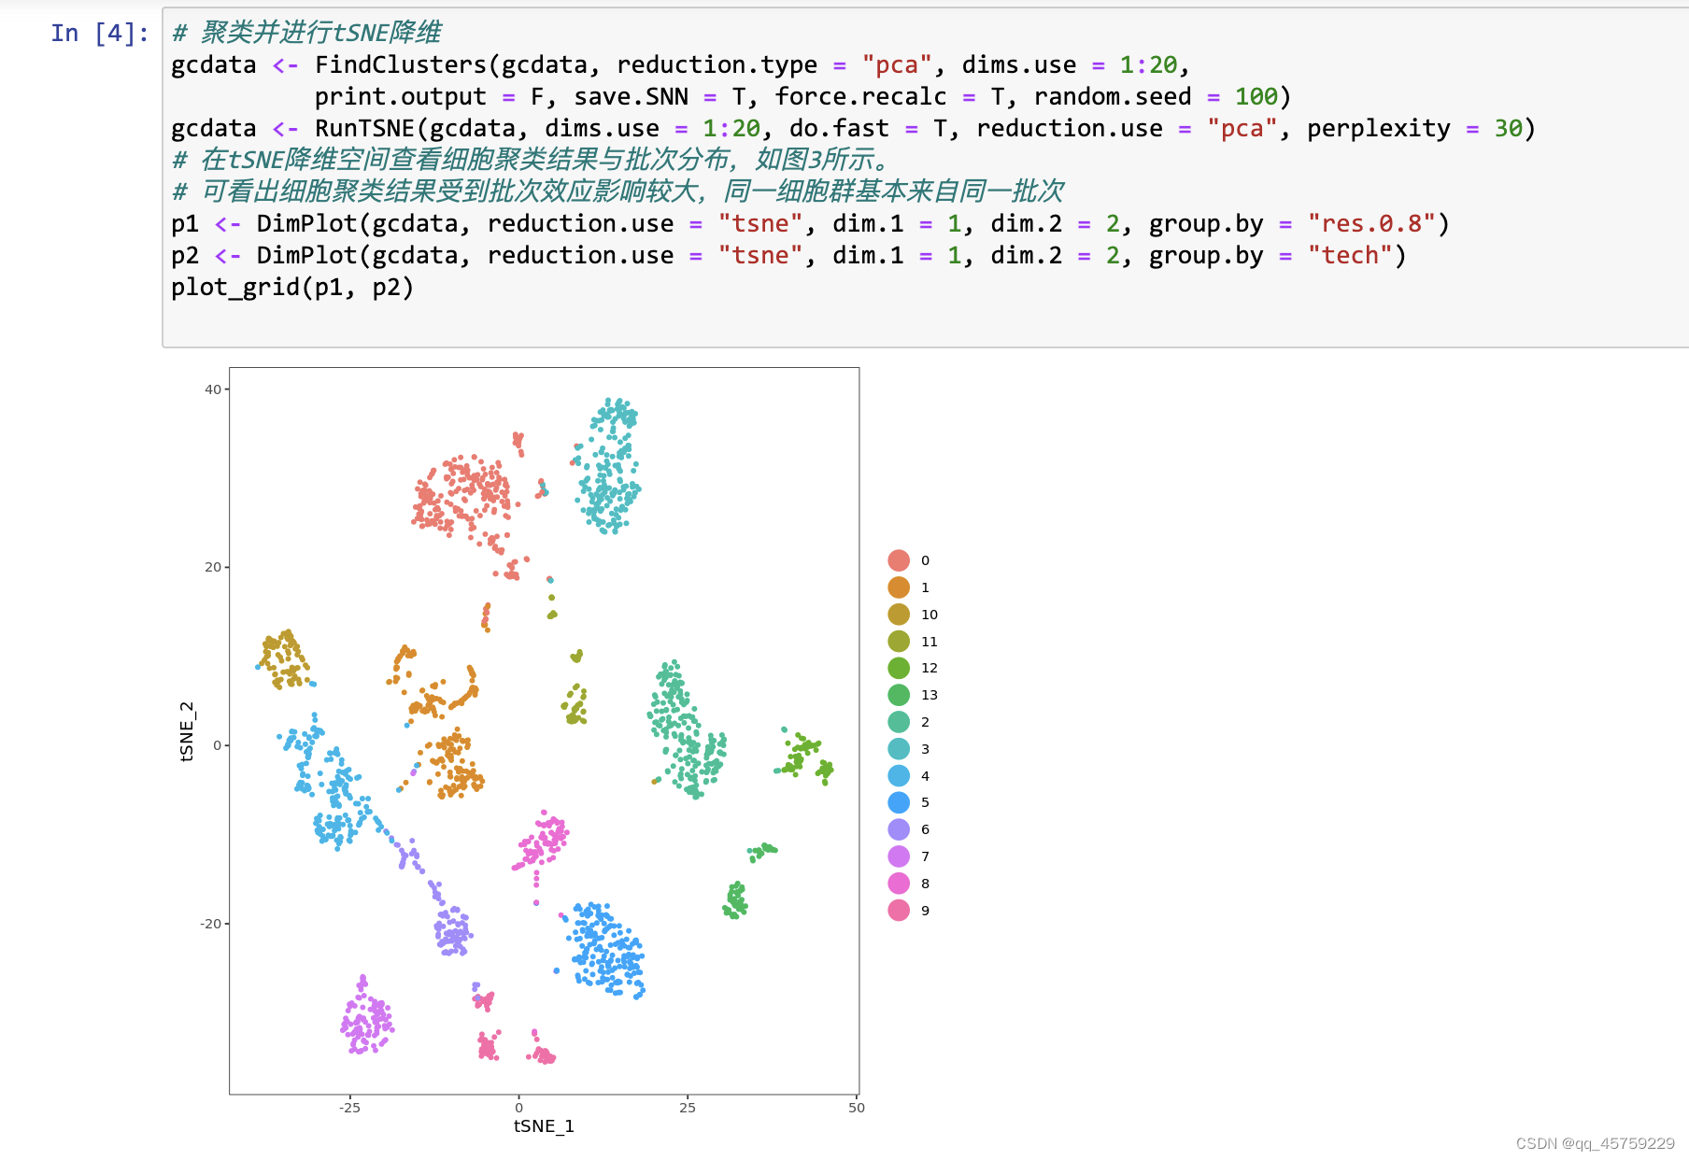
Task: Click the tSNE_1 x-axis label
Action: point(544,1126)
